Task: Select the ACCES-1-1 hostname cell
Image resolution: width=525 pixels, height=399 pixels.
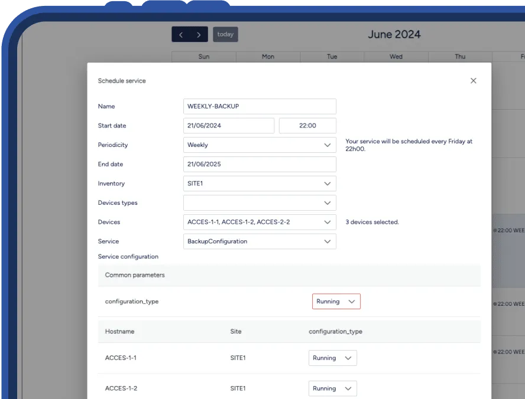Action: click(x=121, y=358)
